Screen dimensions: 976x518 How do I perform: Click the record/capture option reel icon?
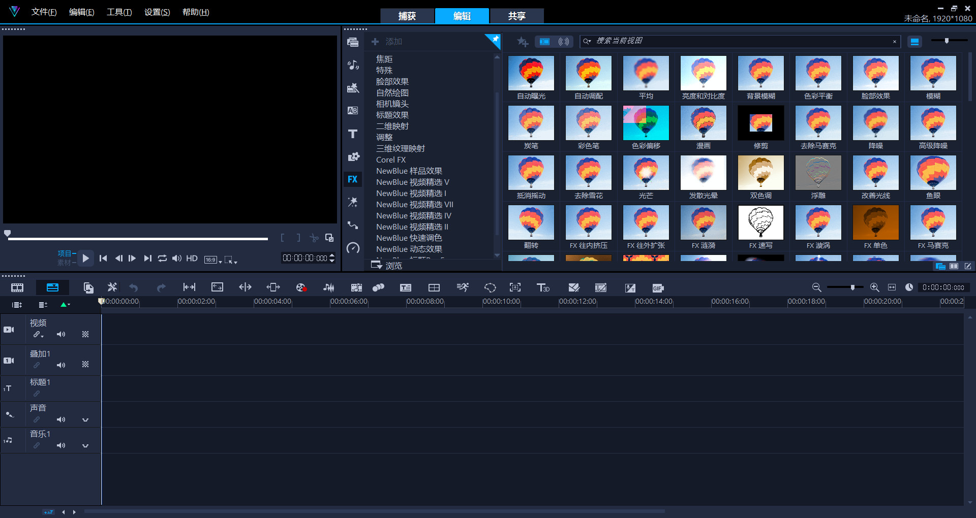(301, 287)
